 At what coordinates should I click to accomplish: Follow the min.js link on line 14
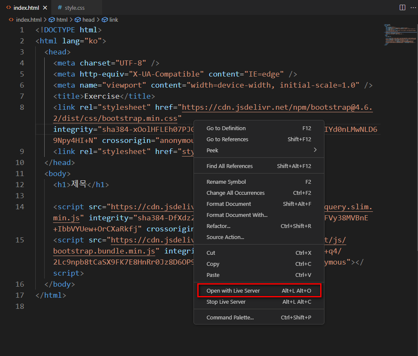[x=66, y=218]
